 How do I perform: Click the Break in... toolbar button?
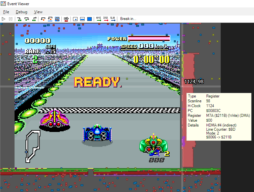tap(128, 19)
